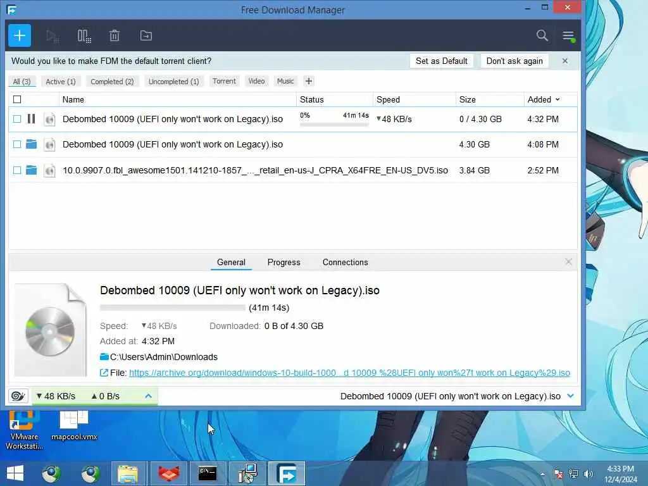Image resolution: width=648 pixels, height=486 pixels.
Task: Filter by Active (1) downloads
Action: click(x=61, y=82)
